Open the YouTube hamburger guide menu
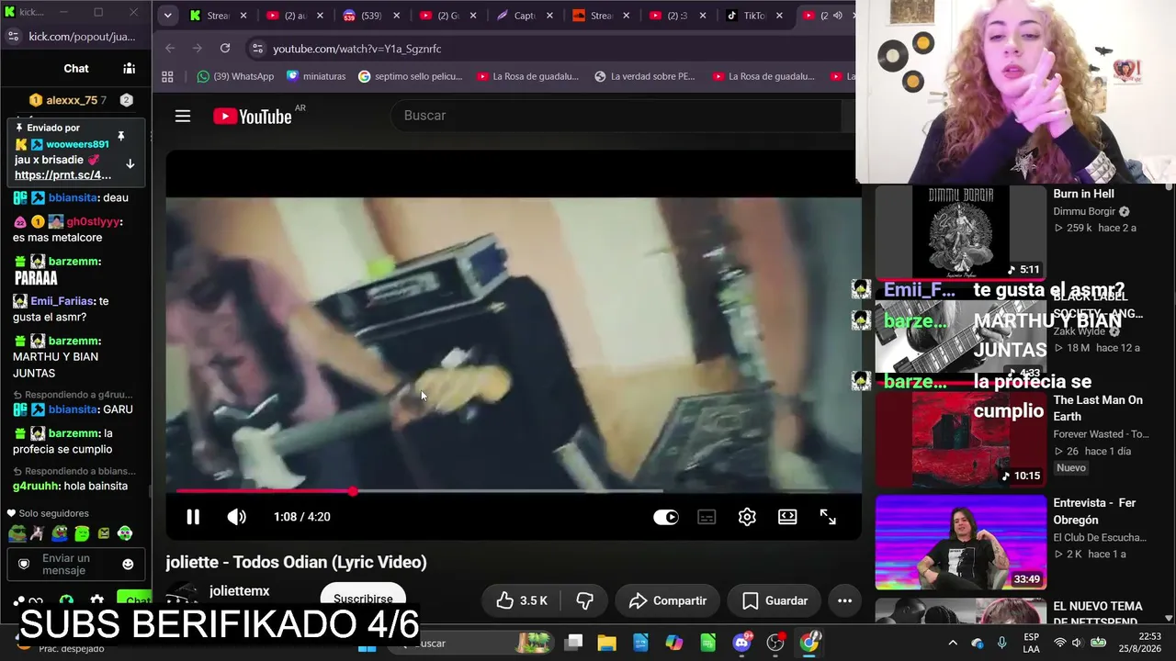1176x661 pixels. coord(183,116)
